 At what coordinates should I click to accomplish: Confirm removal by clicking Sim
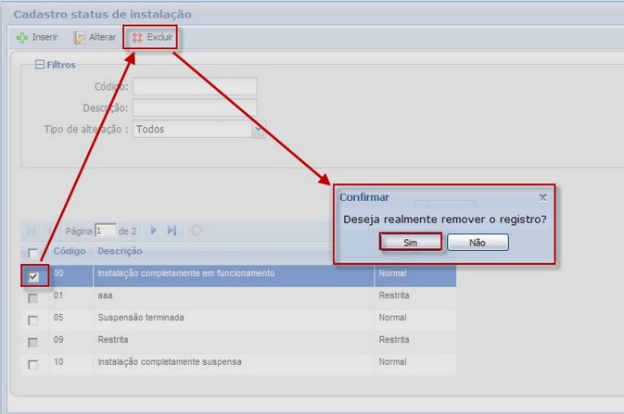tap(410, 242)
